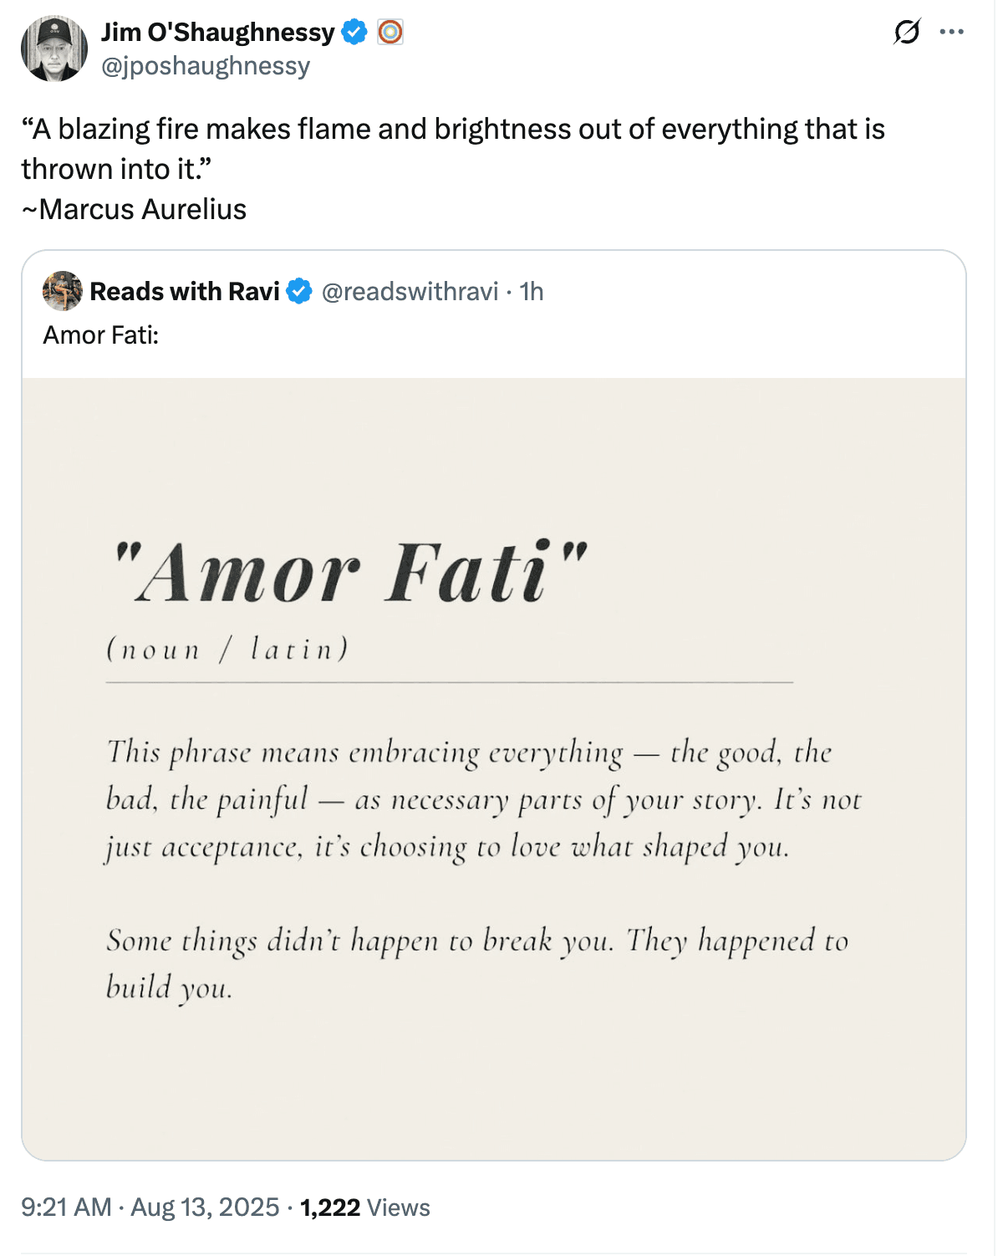The image size is (998, 1256).
Task: Open the Reads with Ravi profile name
Action: pos(185,292)
